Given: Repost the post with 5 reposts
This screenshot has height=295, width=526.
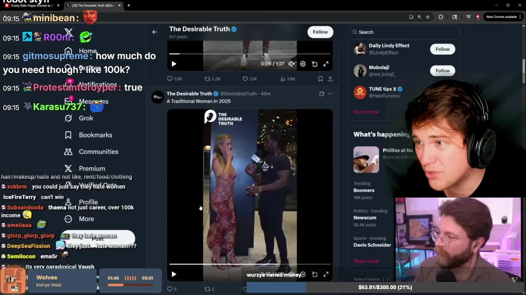Looking at the screenshot, I should pyautogui.click(x=209, y=289).
